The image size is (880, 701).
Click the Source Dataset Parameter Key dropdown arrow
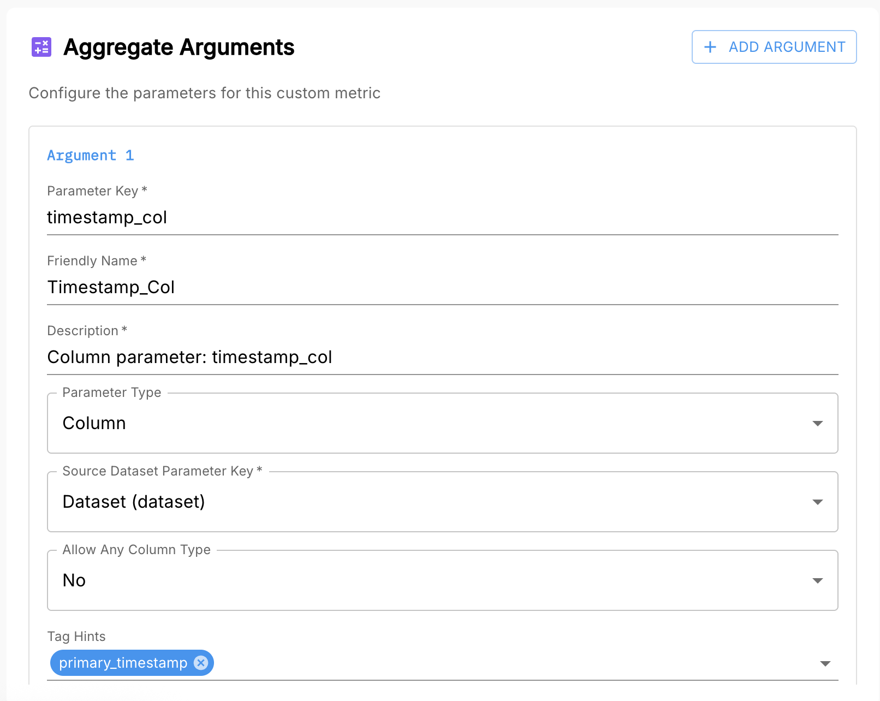(817, 501)
